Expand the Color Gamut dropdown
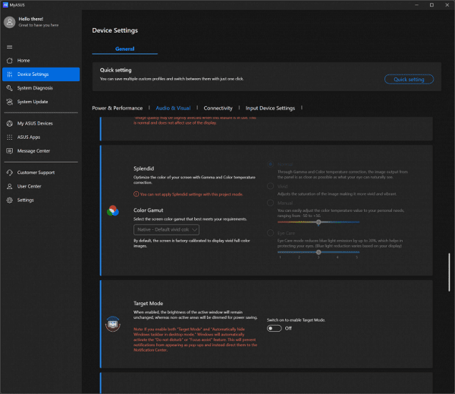 (168, 229)
